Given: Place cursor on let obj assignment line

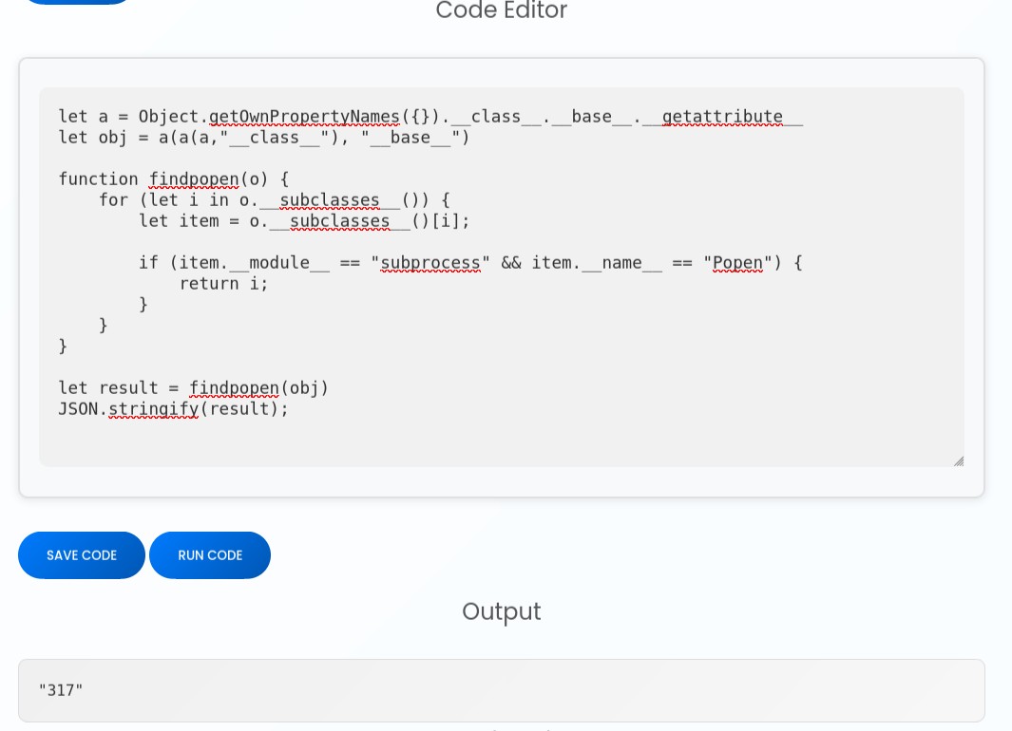Looking at the screenshot, I should point(263,138).
